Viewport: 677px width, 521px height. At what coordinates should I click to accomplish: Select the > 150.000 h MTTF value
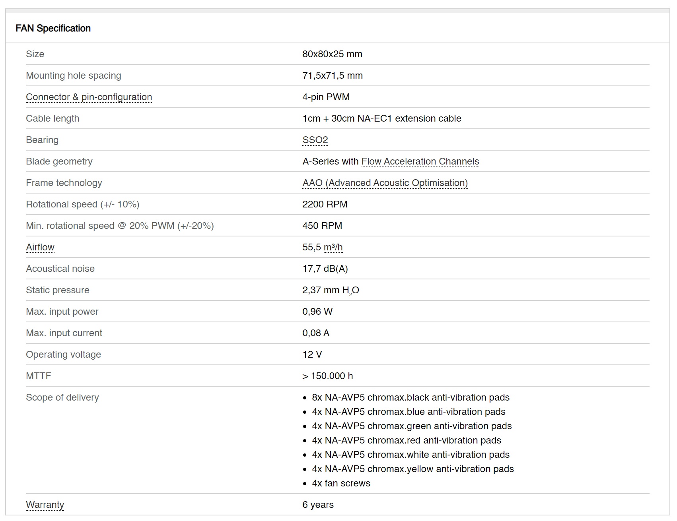click(x=327, y=376)
